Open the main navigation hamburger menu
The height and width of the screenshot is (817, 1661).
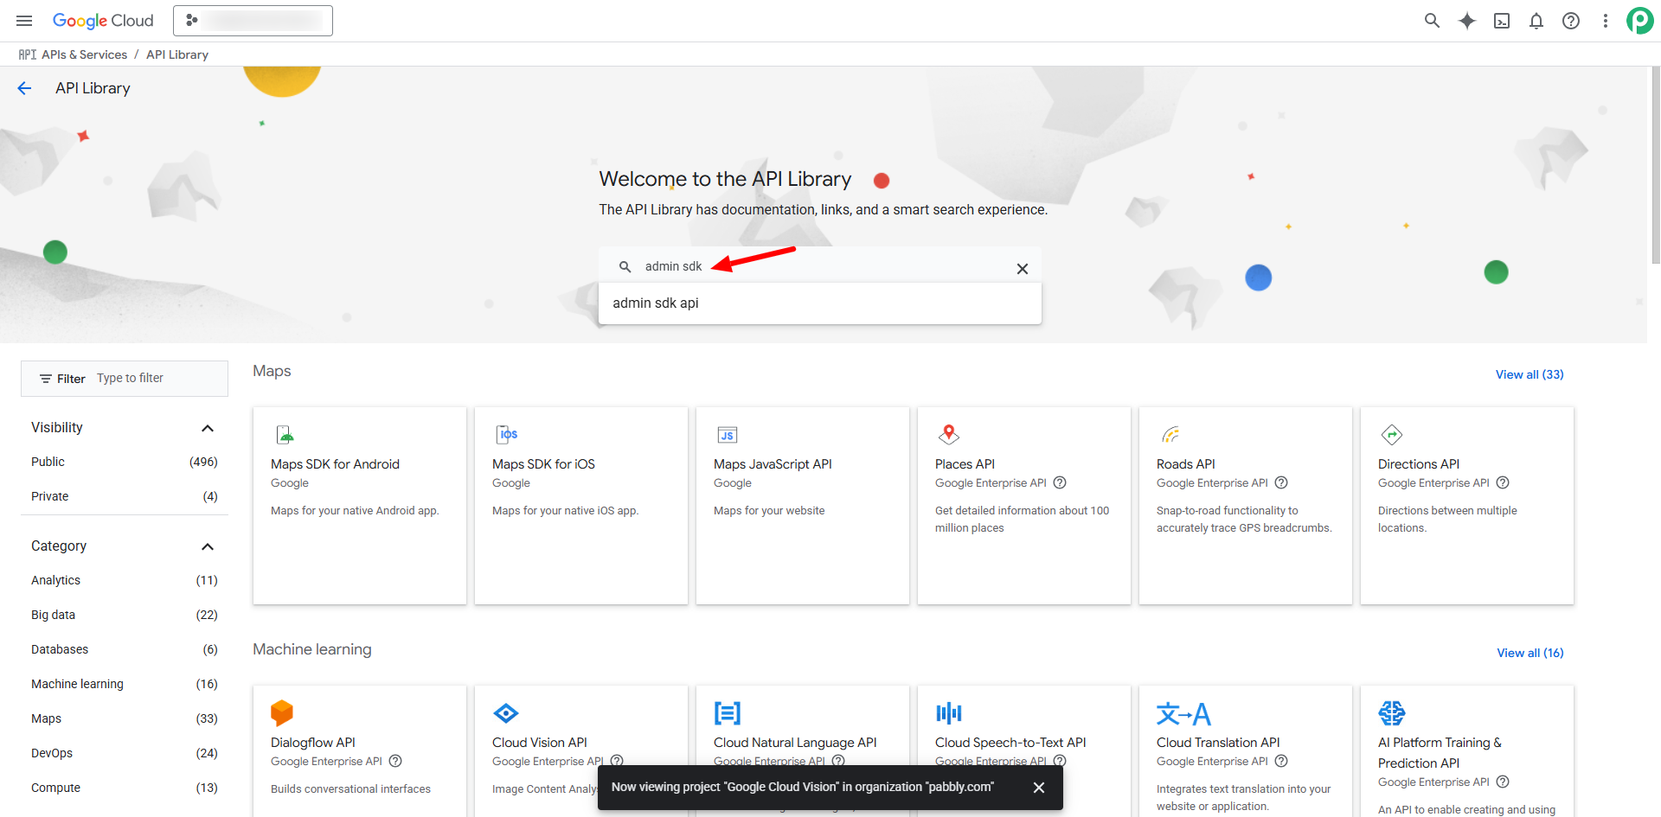point(24,21)
